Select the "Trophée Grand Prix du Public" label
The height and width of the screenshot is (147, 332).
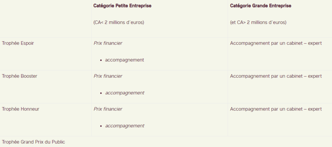[33, 142]
